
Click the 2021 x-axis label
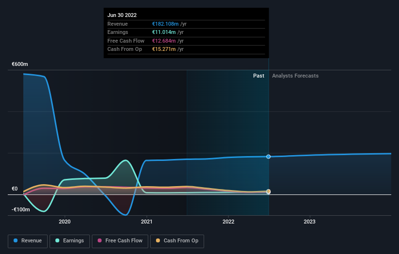[147, 222]
